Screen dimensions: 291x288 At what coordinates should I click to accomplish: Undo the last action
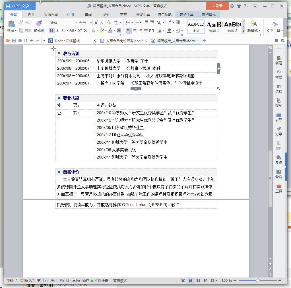32,41
